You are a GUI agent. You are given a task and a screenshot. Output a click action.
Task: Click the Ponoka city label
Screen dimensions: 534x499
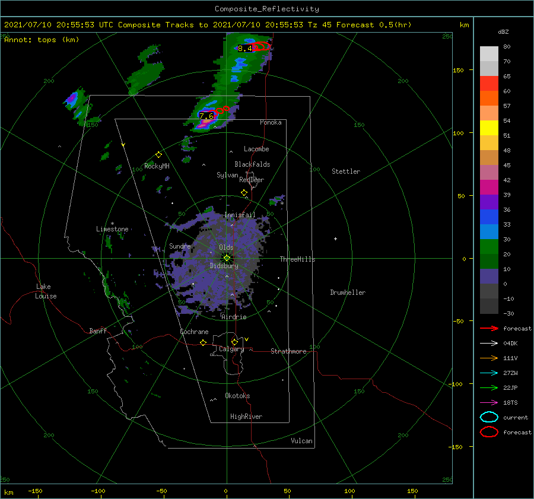(271, 122)
